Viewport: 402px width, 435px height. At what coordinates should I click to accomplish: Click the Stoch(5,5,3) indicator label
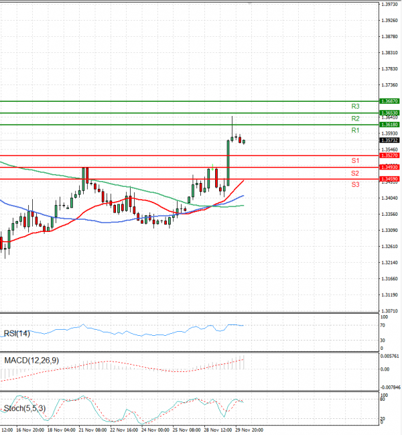[x=25, y=408]
